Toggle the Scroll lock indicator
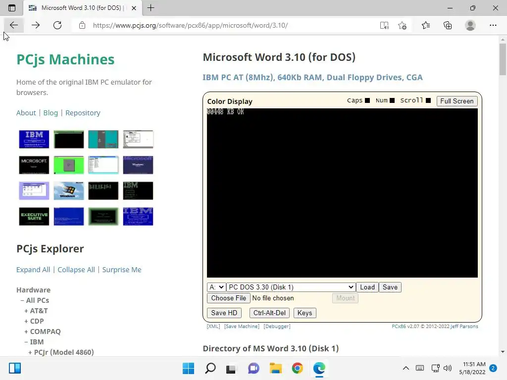 pyautogui.click(x=428, y=100)
